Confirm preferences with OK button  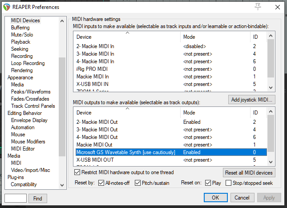[216, 198]
